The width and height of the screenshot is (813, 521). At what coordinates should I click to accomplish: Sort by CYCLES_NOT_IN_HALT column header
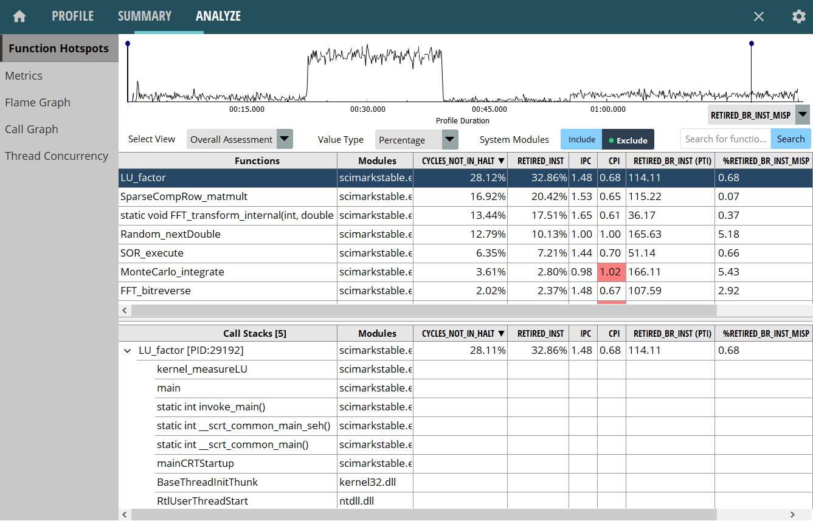coord(460,161)
